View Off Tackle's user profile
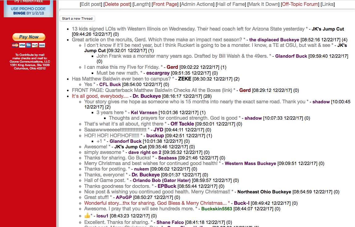This screenshot has height=227, width=355. [x=182, y=124]
